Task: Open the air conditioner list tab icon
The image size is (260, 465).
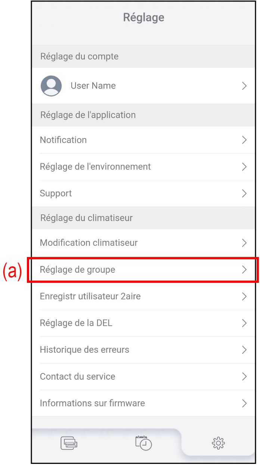Action: [69, 443]
